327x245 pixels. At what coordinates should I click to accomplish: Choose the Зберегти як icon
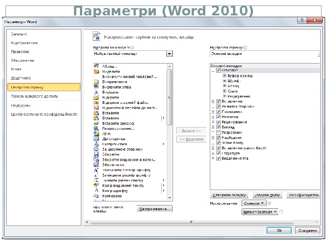96,165
